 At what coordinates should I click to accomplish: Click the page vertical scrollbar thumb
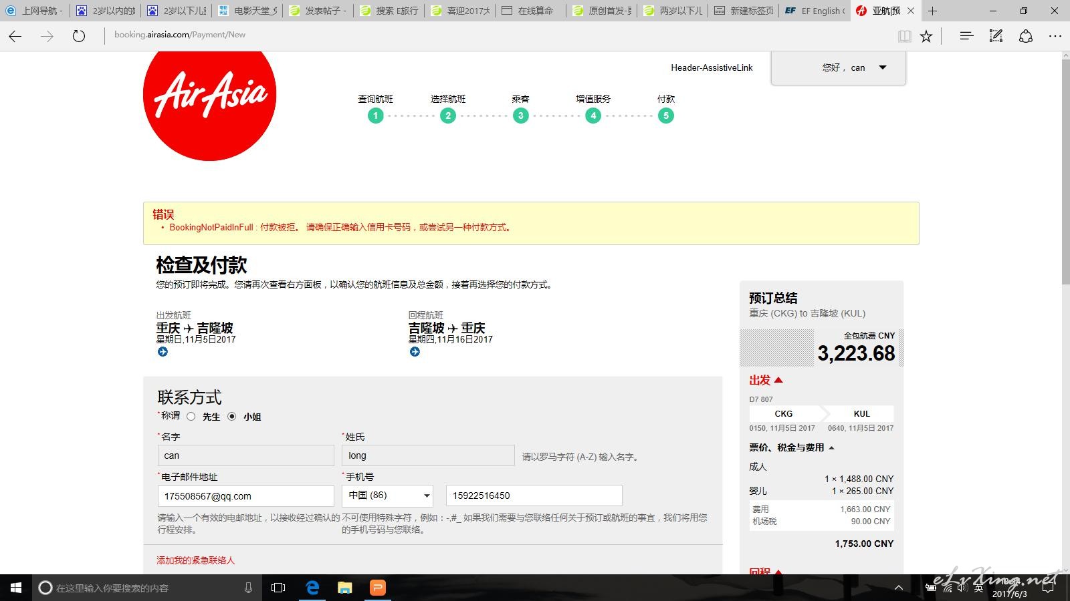pyautogui.click(x=1065, y=172)
